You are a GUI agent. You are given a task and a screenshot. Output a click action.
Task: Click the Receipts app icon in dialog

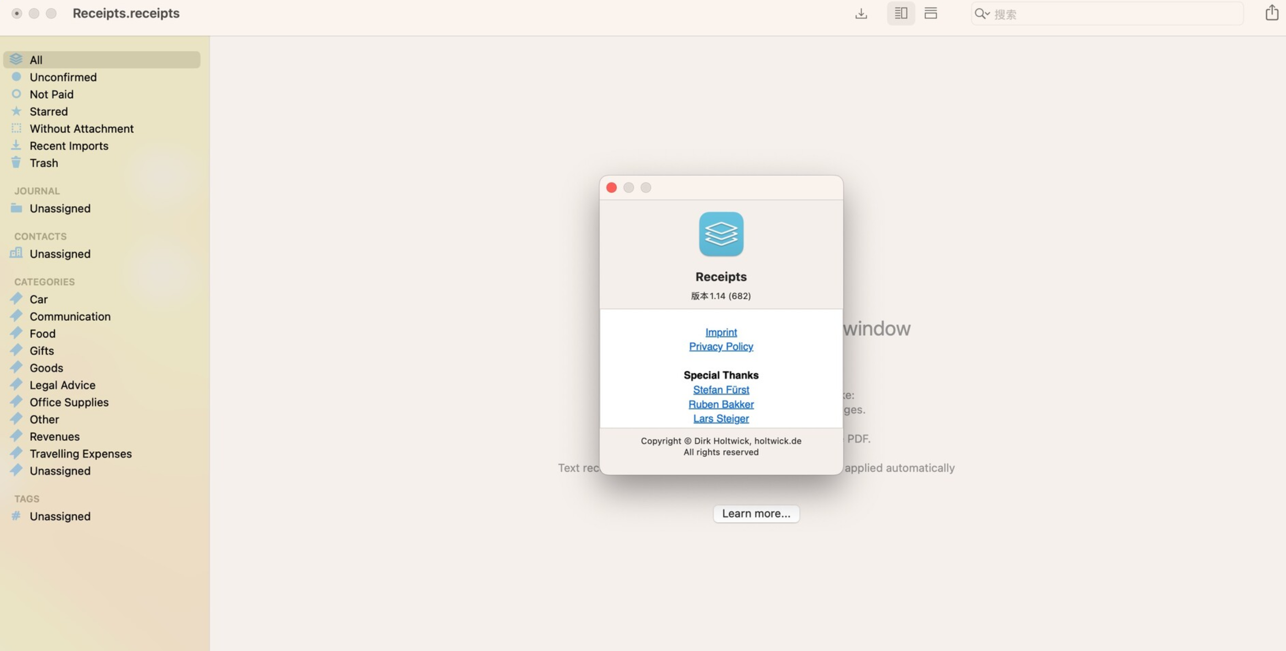tap(721, 234)
